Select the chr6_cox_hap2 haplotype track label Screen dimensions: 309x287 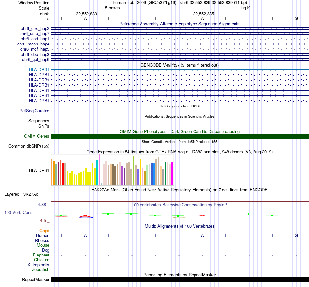tap(35, 29)
